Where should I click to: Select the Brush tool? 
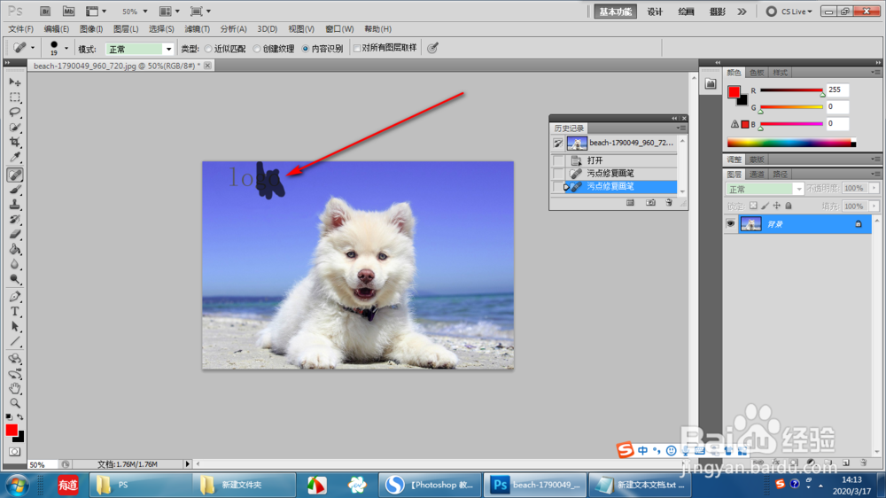[x=15, y=190]
